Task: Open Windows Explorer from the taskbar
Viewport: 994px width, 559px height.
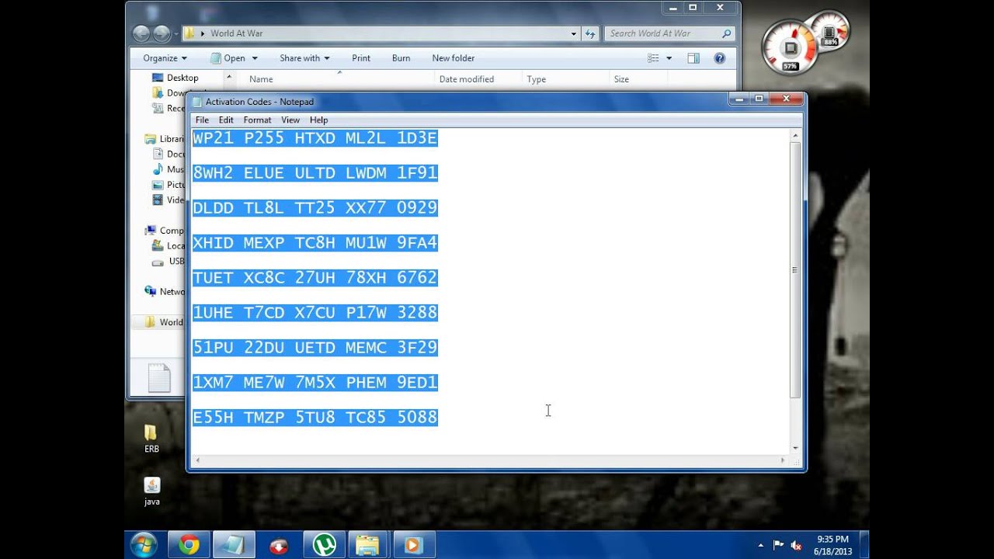Action: tap(368, 545)
